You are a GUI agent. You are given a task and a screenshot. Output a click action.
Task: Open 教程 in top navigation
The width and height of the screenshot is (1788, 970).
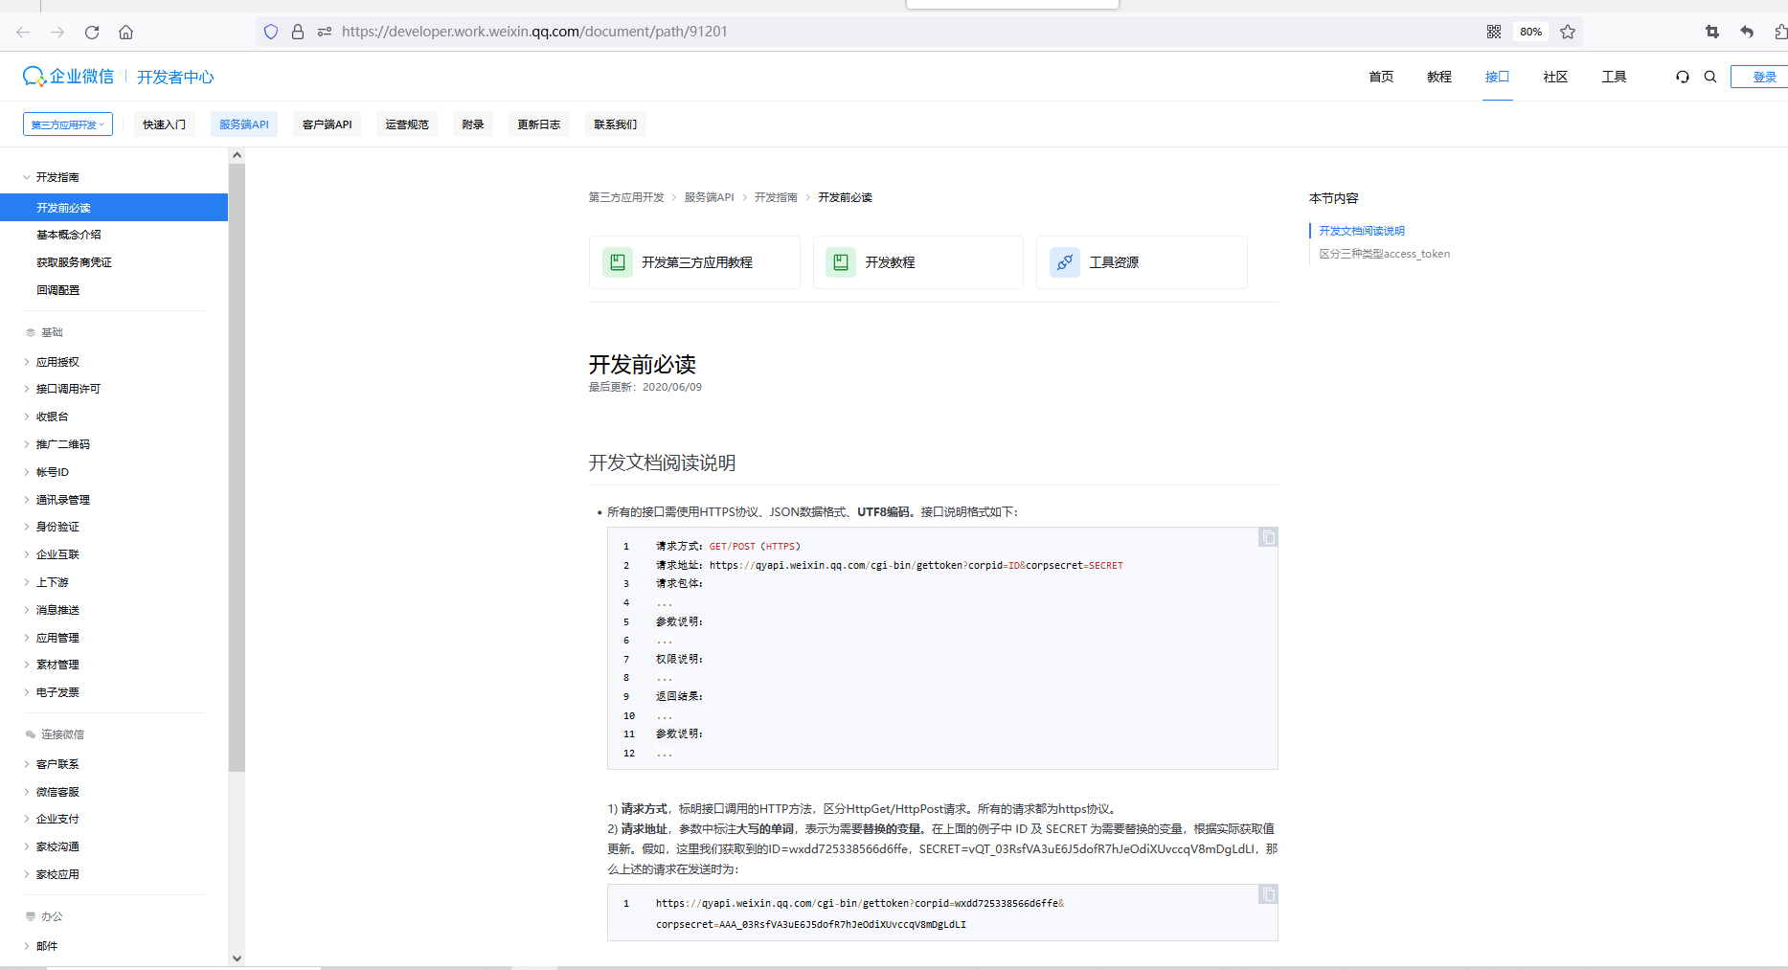[x=1439, y=77]
